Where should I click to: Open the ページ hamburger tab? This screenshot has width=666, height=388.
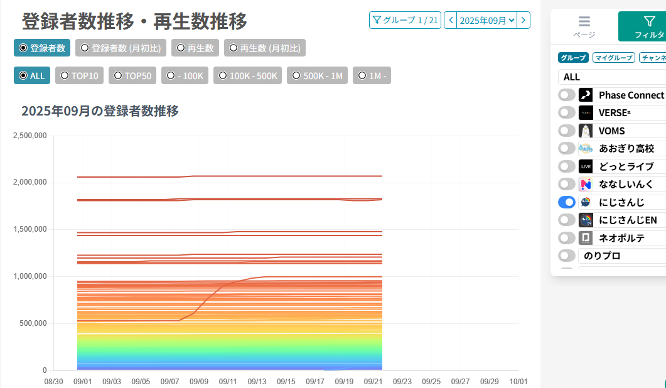click(584, 26)
